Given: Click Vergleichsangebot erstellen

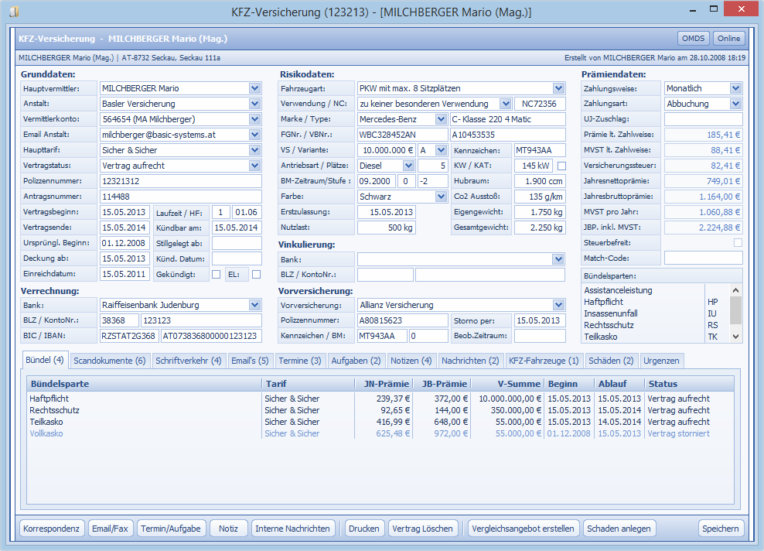Looking at the screenshot, I should [x=523, y=529].
